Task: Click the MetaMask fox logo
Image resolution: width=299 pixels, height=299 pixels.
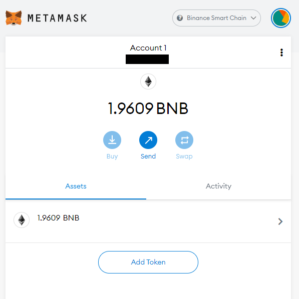Action: [x=14, y=18]
